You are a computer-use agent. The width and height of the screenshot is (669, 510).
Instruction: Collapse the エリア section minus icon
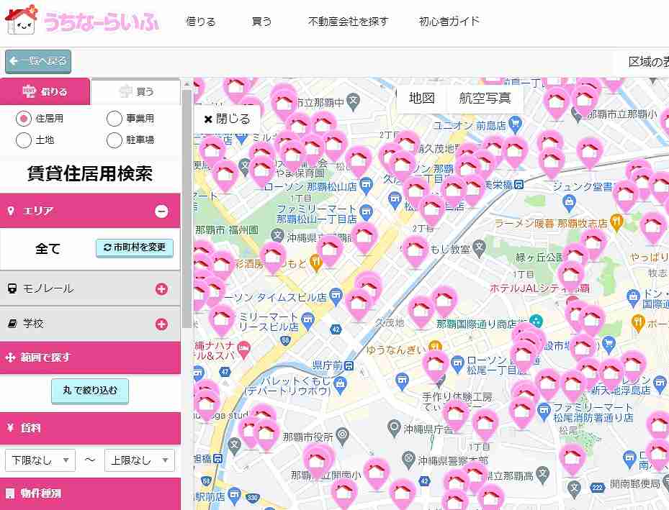coord(161,211)
